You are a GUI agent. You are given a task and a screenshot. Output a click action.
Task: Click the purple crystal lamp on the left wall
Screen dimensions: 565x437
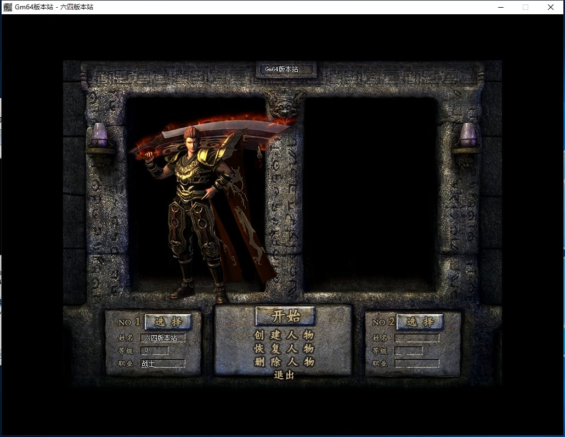[x=99, y=135]
